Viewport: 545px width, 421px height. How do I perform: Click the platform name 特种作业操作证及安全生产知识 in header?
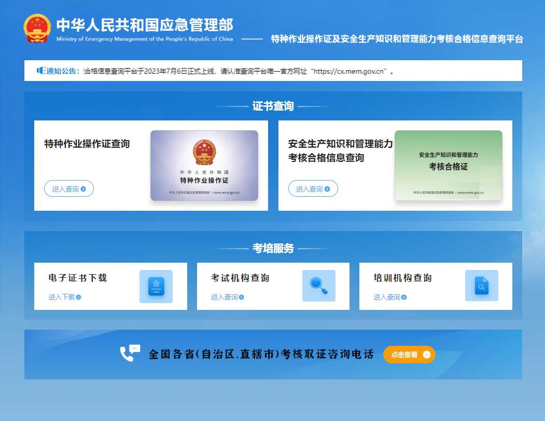pyautogui.click(x=397, y=39)
